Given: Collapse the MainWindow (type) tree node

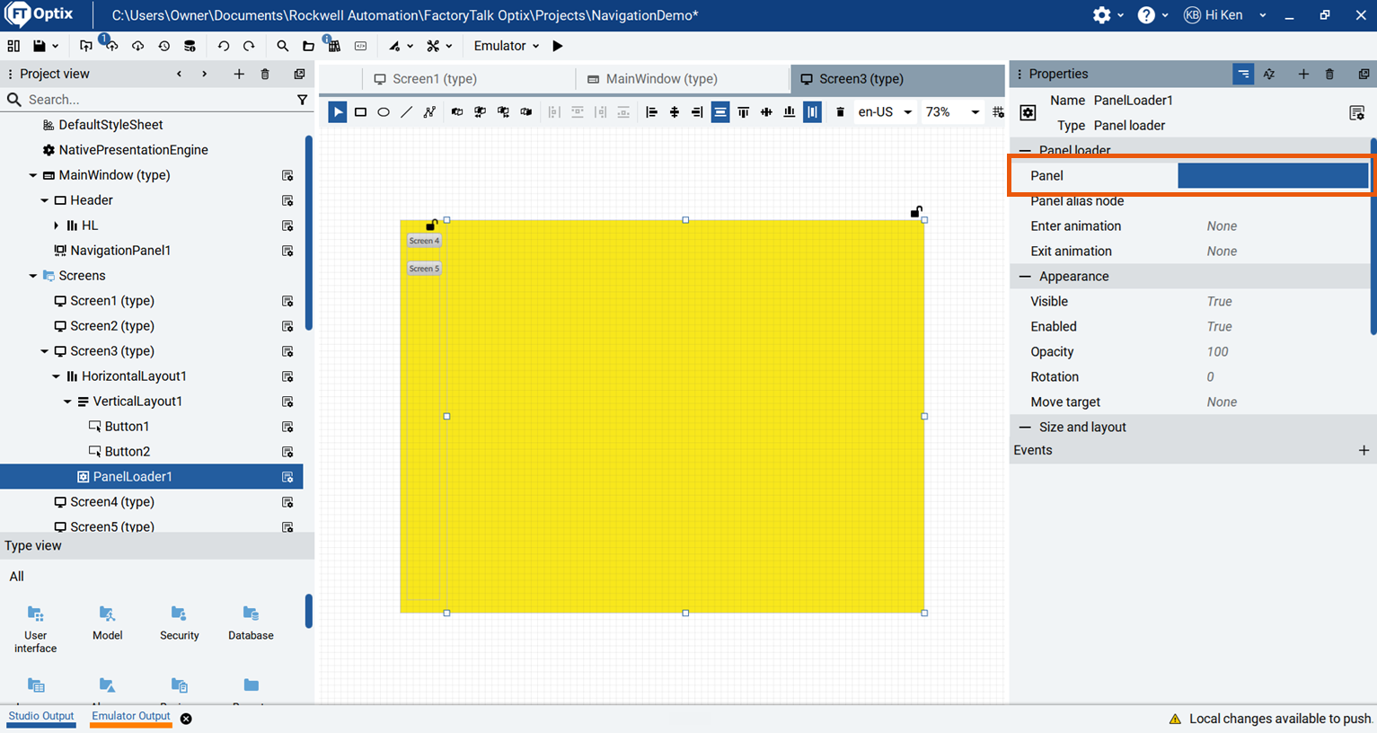Looking at the screenshot, I should click(x=33, y=175).
